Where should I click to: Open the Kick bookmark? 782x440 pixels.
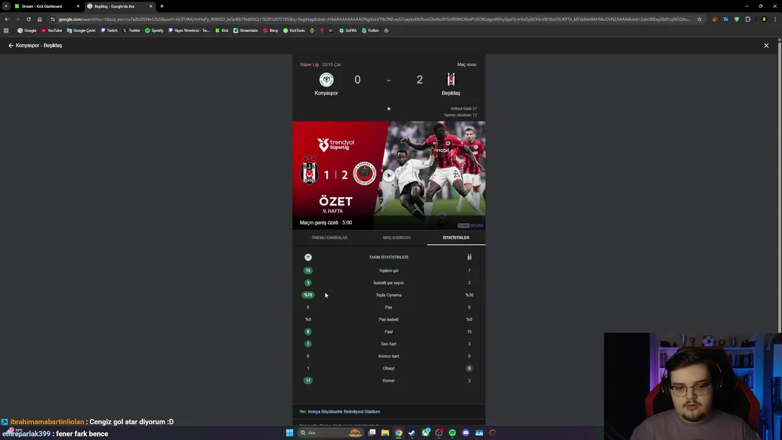(x=222, y=31)
